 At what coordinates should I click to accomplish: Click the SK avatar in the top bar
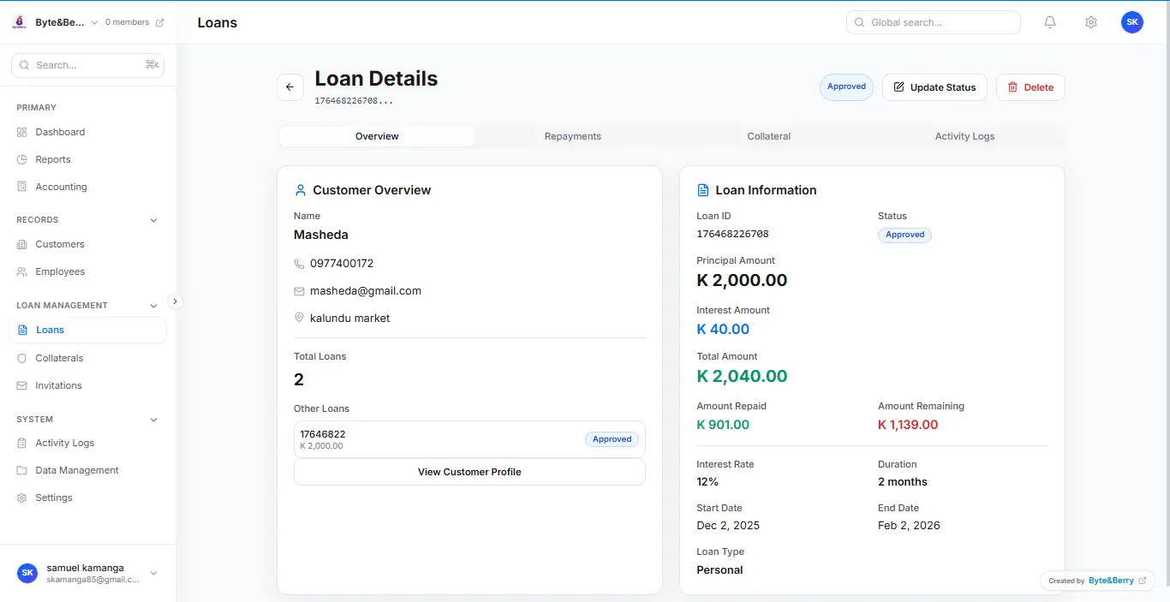1132,21
